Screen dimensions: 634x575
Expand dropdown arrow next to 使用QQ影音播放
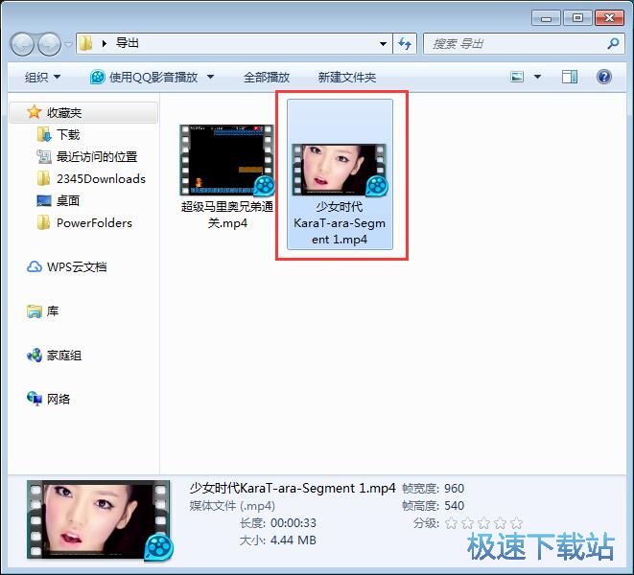[x=211, y=77]
